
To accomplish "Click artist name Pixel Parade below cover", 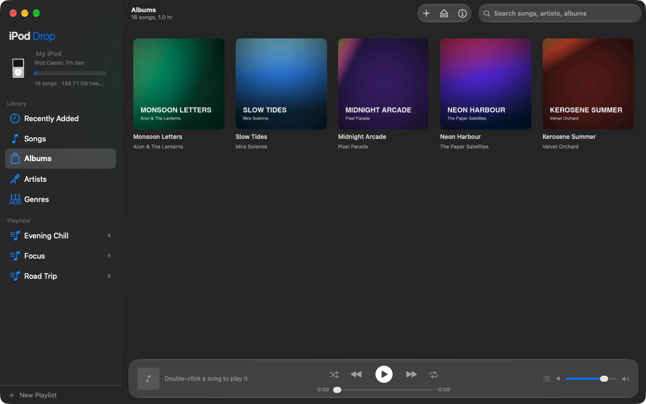I will 353,147.
